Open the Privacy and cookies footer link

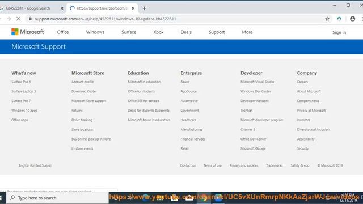(x=244, y=165)
